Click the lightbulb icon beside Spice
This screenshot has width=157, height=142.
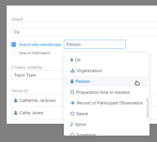click(x=72, y=124)
